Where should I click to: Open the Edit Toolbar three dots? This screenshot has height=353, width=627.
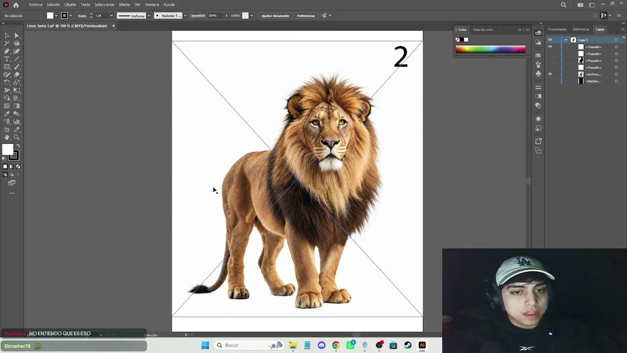12,193
